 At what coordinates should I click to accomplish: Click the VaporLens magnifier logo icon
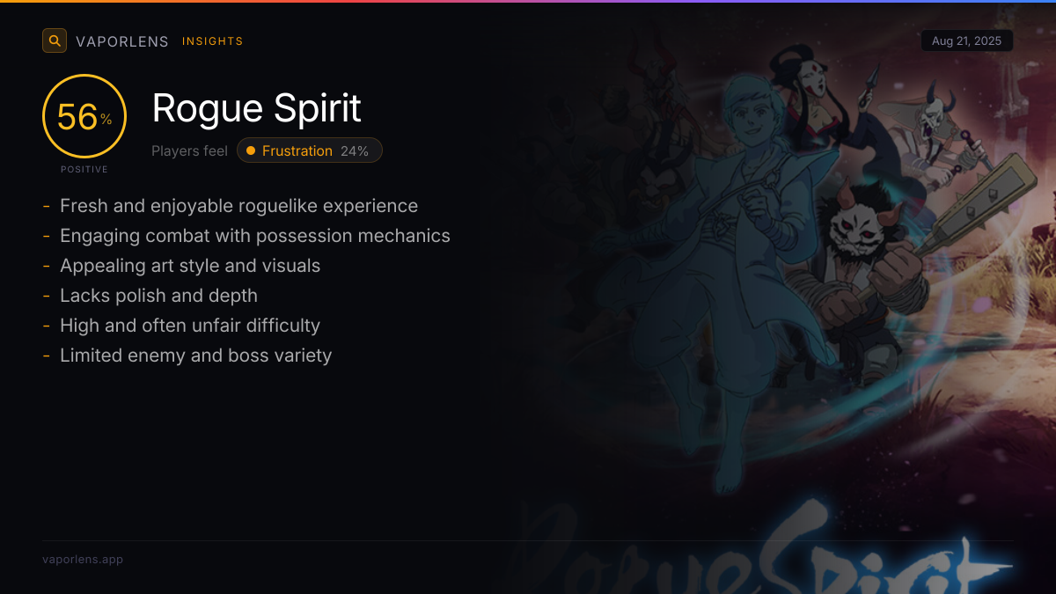(55, 40)
